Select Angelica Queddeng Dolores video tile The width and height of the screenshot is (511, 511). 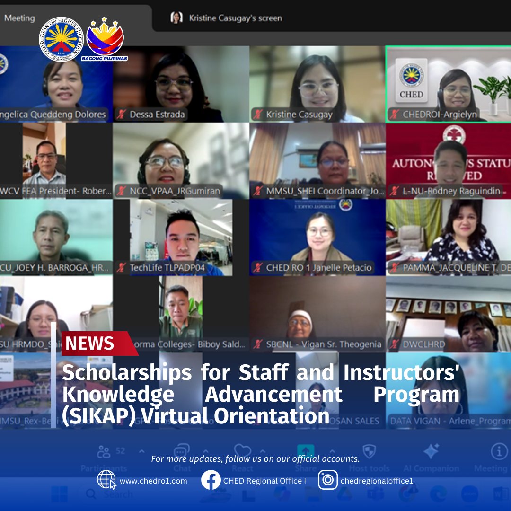(x=56, y=84)
